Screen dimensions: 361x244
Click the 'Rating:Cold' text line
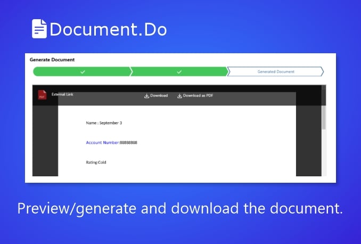click(x=96, y=162)
